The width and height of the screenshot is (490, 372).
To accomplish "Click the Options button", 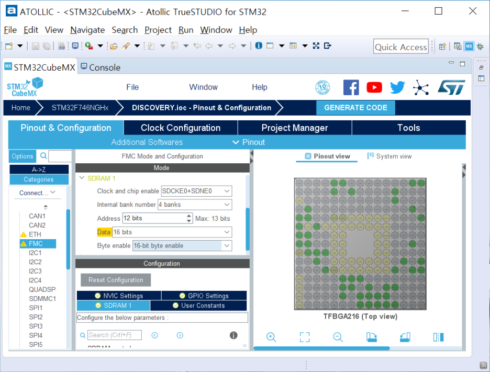I will coord(22,156).
